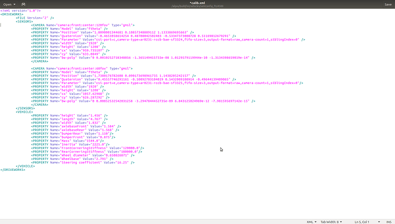Image resolution: width=395 pixels, height=224 pixels.
Task: Click the FILE Version="2" line
Action: click(35, 18)
